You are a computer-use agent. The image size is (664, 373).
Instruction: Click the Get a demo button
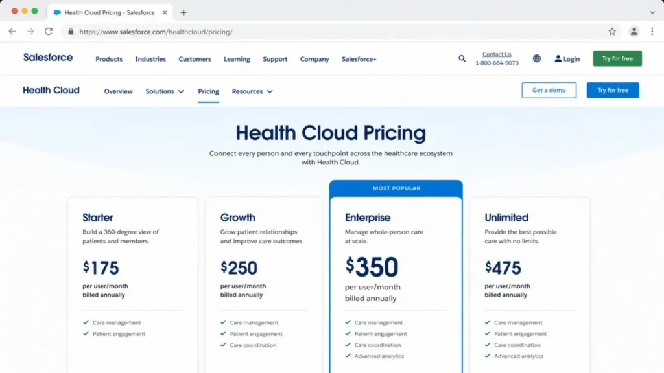click(549, 90)
